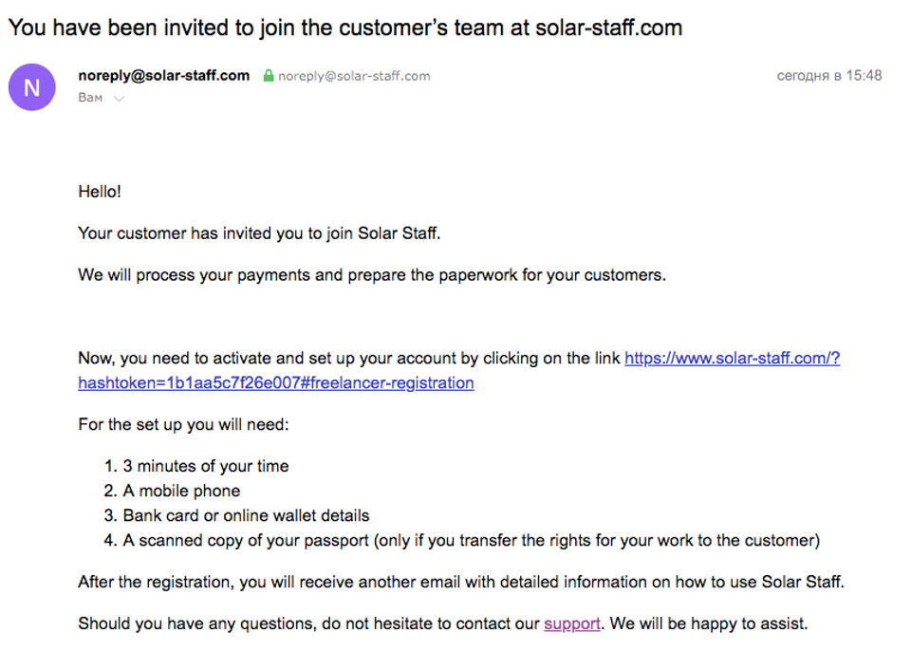
Task: Expand recipient details chevron next to "Вам"
Action: click(x=120, y=99)
